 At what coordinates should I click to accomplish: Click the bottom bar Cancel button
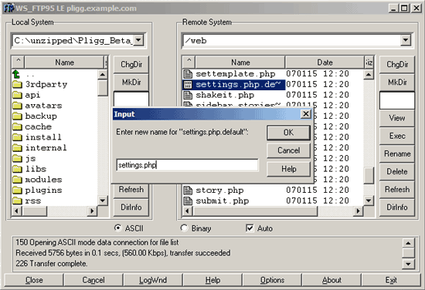pyautogui.click(x=93, y=280)
